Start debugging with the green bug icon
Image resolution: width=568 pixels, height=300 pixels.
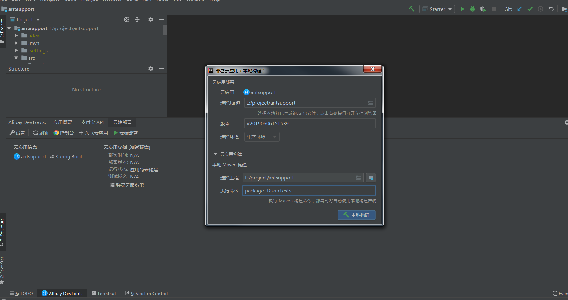tap(472, 9)
